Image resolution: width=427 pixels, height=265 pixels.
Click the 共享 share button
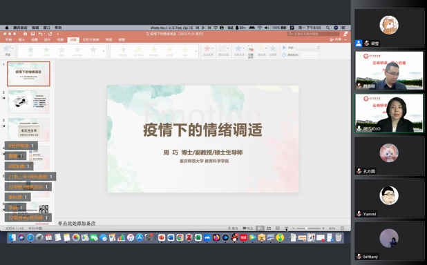tap(336, 40)
